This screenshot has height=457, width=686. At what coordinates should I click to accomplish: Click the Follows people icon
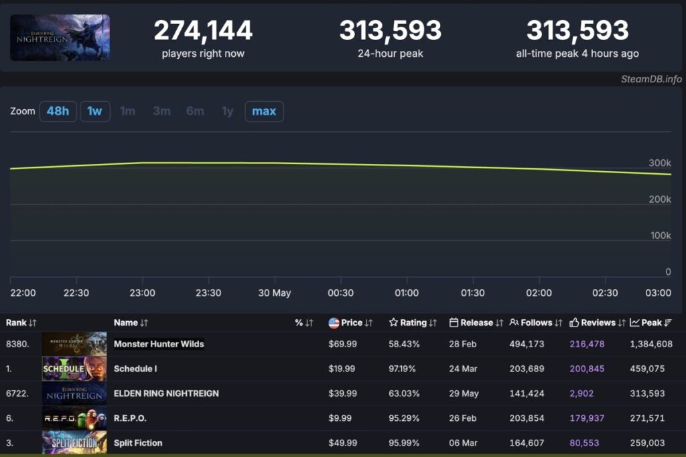coord(514,323)
